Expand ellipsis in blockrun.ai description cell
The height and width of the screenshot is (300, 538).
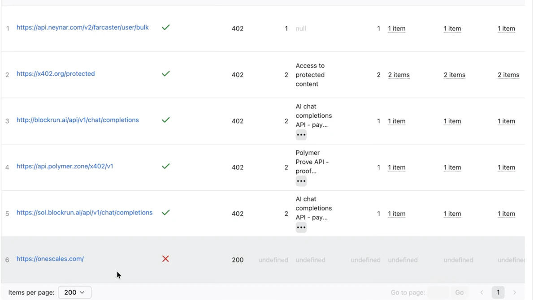(x=301, y=135)
